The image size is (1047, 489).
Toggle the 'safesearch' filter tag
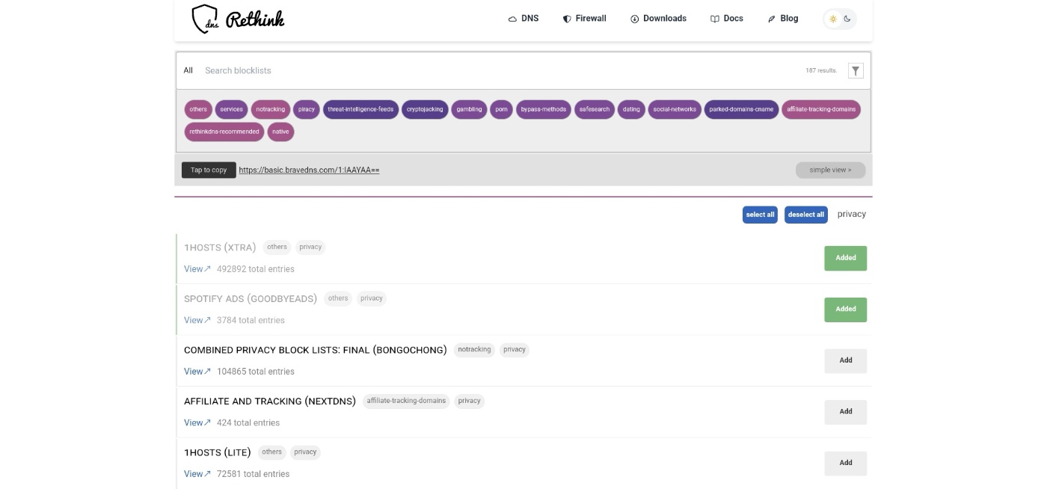[x=595, y=109]
